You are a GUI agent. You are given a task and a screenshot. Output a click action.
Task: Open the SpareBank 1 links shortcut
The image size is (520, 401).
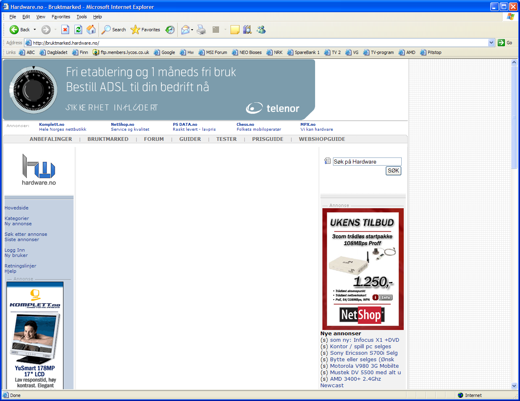click(x=303, y=52)
